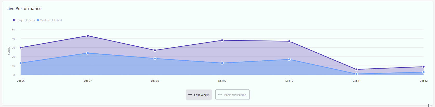Click the Dec 09 x-axis label
435x107 pixels.
(222, 81)
